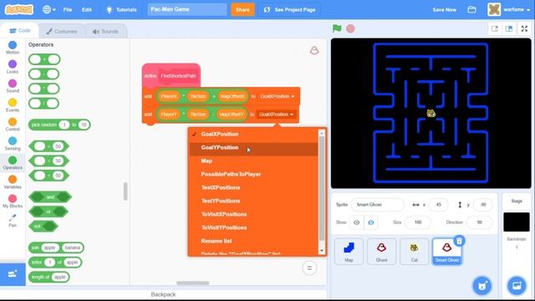Click the dropdown list's scroll-down arrow
The width and height of the screenshot is (535, 301).
click(x=321, y=251)
